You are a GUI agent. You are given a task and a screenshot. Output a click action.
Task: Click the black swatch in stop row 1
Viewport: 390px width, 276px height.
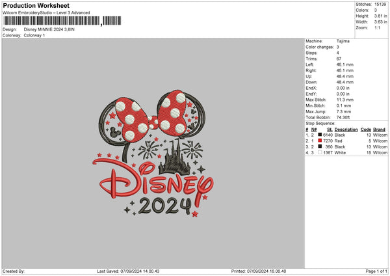[320, 135]
